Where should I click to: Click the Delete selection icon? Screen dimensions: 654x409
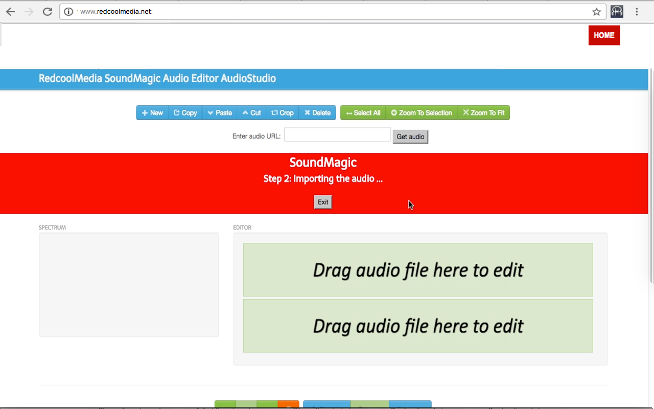308,112
